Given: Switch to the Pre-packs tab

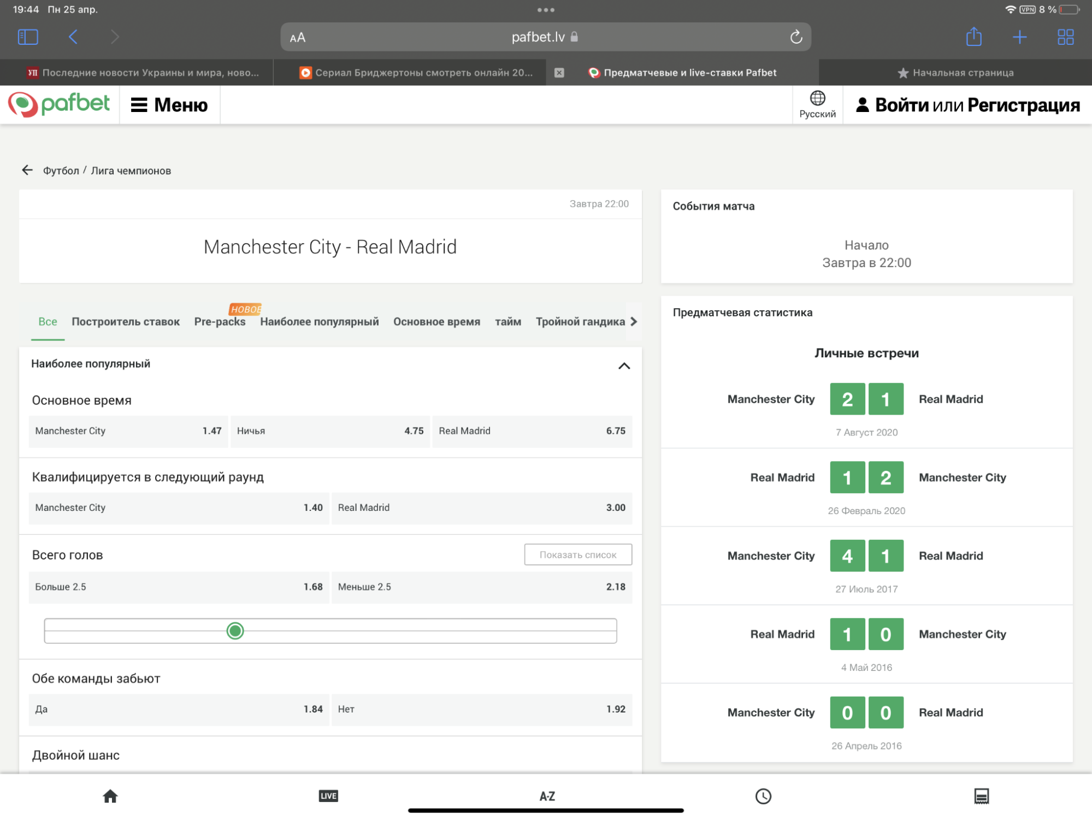Looking at the screenshot, I should click(220, 322).
